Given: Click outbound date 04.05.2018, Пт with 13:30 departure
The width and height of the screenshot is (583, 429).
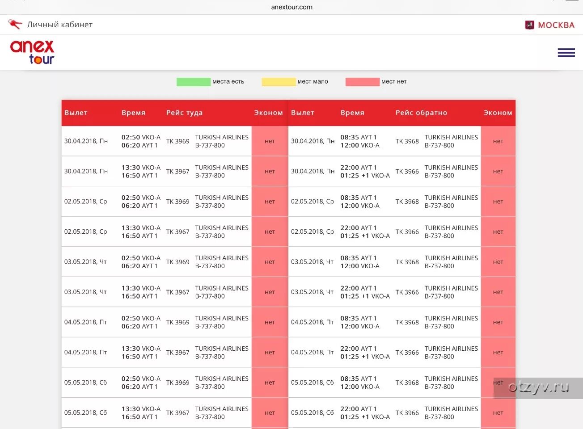Looking at the screenshot, I should coord(85,352).
